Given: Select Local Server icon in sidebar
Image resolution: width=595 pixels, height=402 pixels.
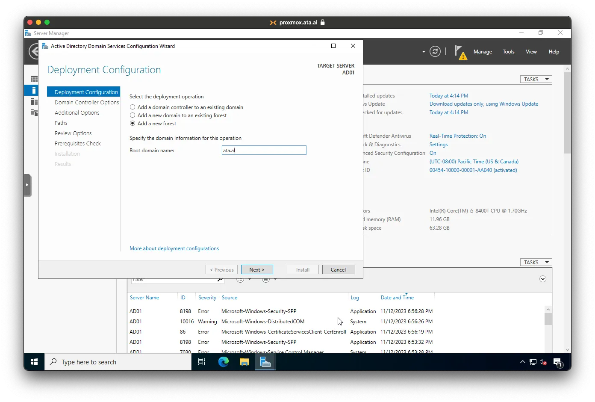Looking at the screenshot, I should 34,90.
